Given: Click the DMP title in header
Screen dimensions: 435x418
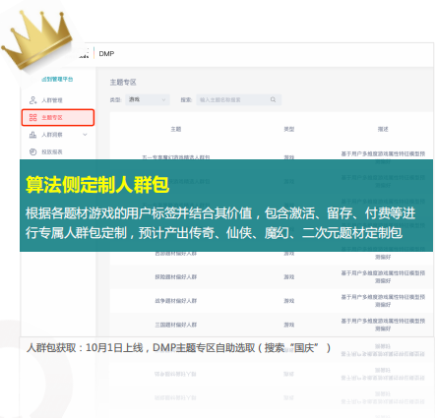Looking at the screenshot, I should [106, 54].
